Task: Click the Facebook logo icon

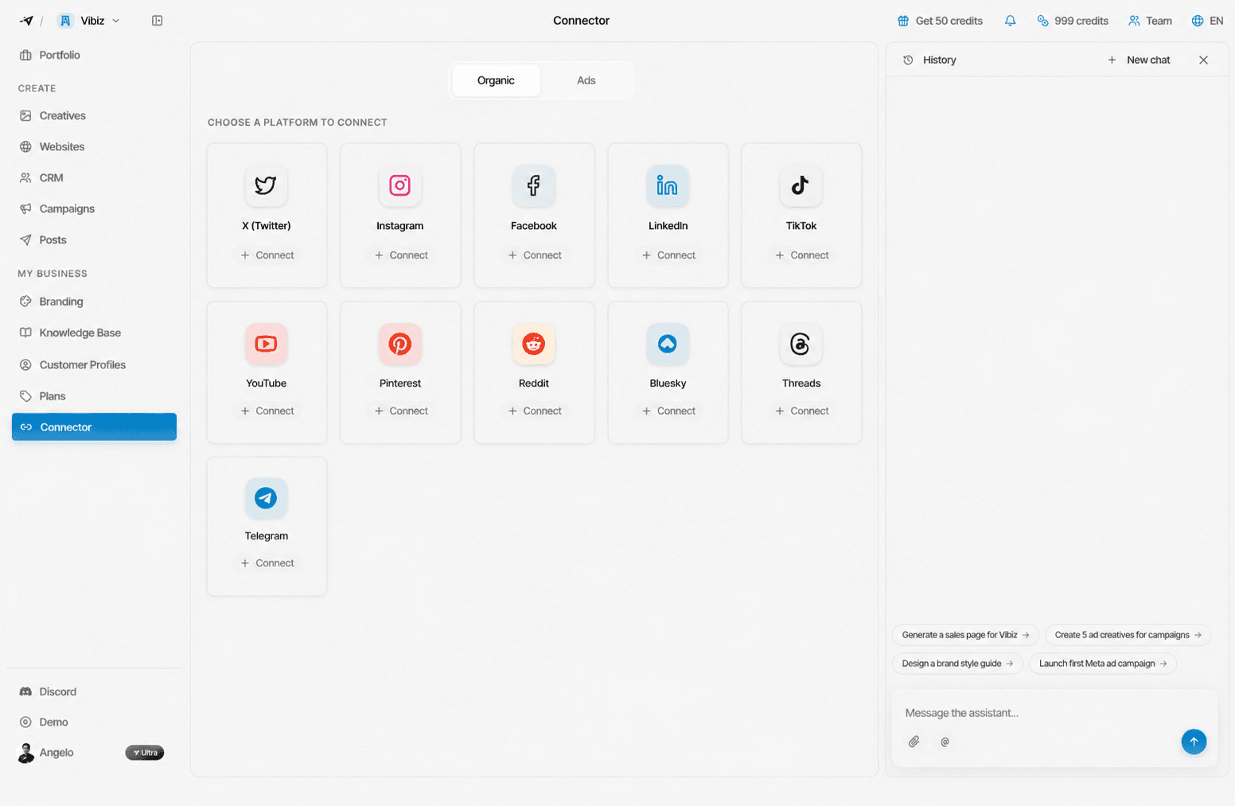Action: tap(533, 185)
